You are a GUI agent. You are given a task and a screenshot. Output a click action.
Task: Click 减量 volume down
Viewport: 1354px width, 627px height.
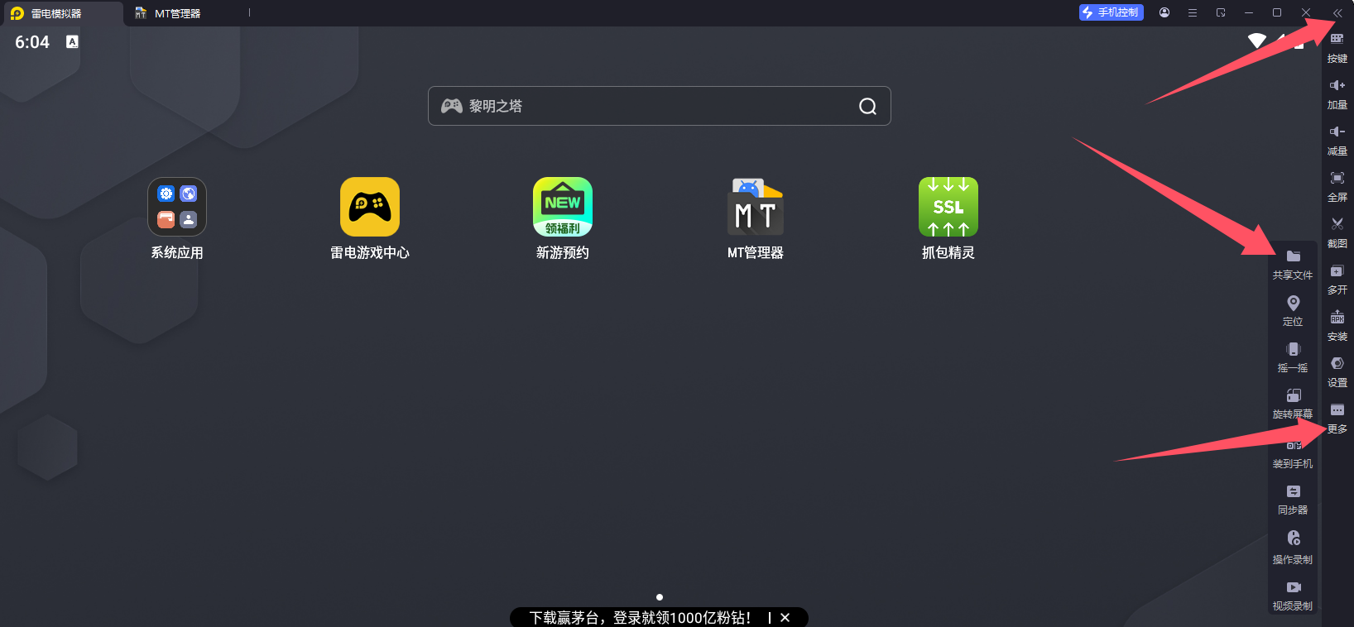[1337, 141]
